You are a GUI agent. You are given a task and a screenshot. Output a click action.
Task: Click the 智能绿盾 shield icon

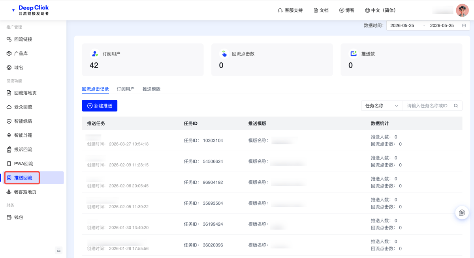coord(9,121)
